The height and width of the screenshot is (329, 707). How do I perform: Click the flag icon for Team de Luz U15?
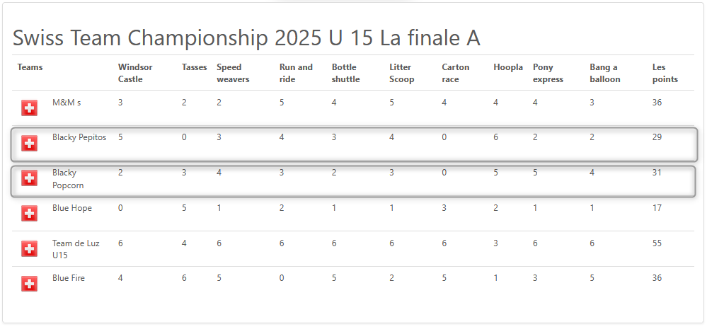pyautogui.click(x=29, y=249)
